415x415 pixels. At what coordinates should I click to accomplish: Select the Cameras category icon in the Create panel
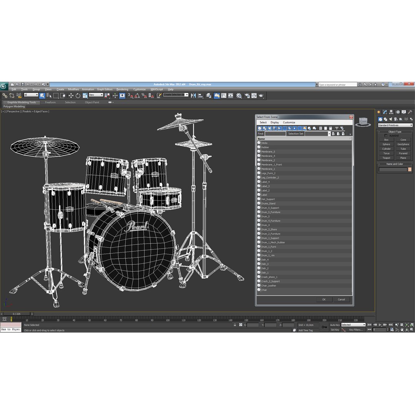pos(396,119)
